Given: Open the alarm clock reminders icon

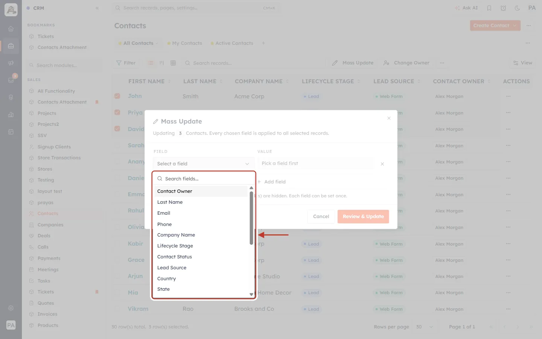Looking at the screenshot, I should coord(503,8).
